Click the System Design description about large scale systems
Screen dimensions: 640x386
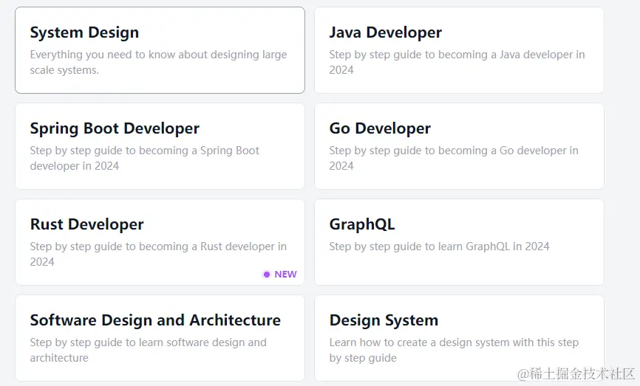(158, 62)
